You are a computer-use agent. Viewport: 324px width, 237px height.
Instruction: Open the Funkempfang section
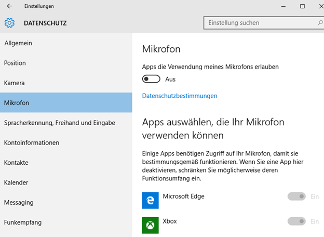pos(66,222)
